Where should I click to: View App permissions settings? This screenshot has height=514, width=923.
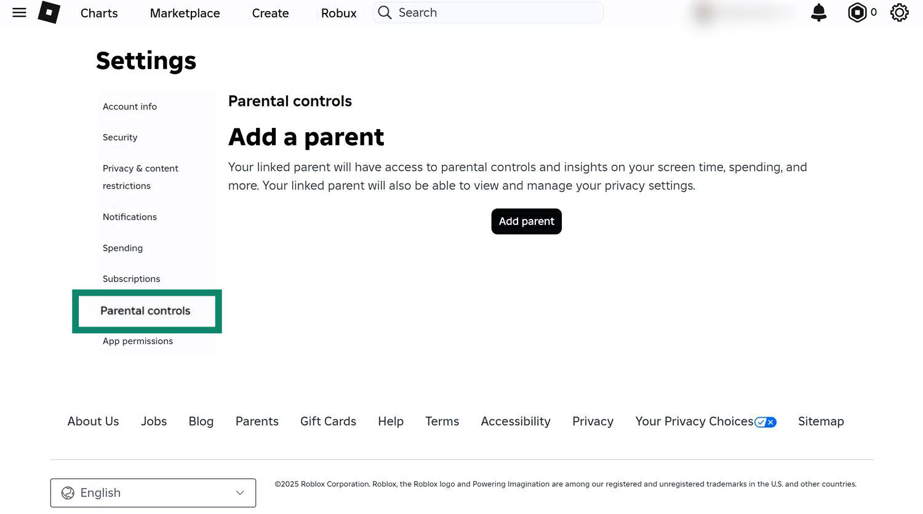point(138,341)
